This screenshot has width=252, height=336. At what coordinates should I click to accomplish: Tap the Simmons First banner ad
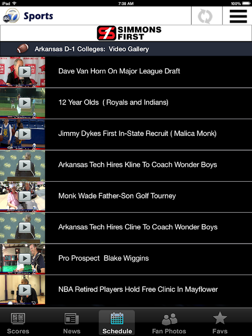tap(129, 33)
